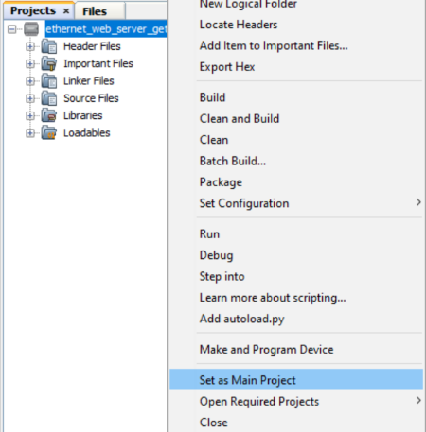
Task: Expand the Libraries tree node
Action: 30,116
